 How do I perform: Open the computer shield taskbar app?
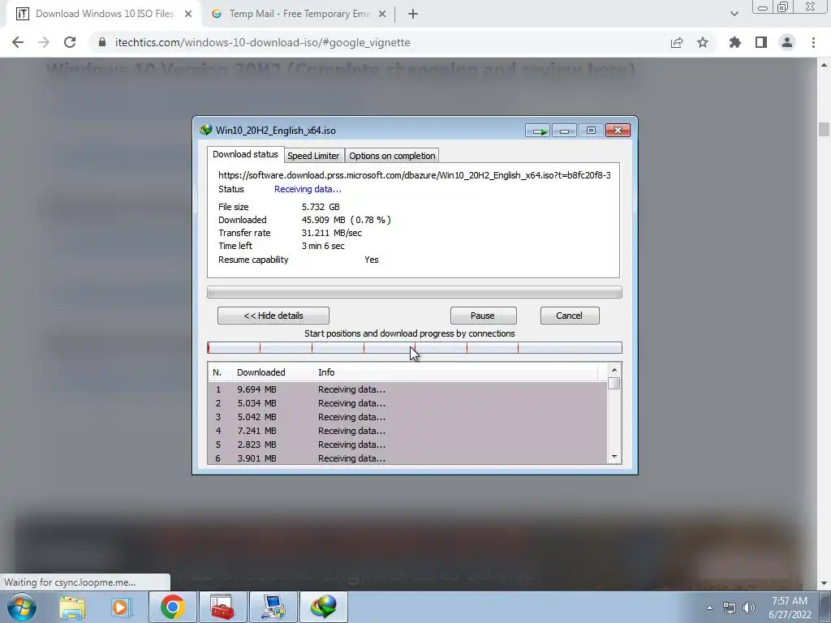coord(273,607)
